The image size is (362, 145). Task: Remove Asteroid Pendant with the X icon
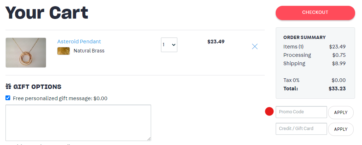click(x=255, y=47)
